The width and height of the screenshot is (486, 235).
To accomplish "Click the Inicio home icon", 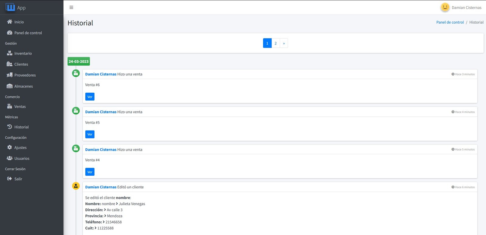I will point(10,22).
